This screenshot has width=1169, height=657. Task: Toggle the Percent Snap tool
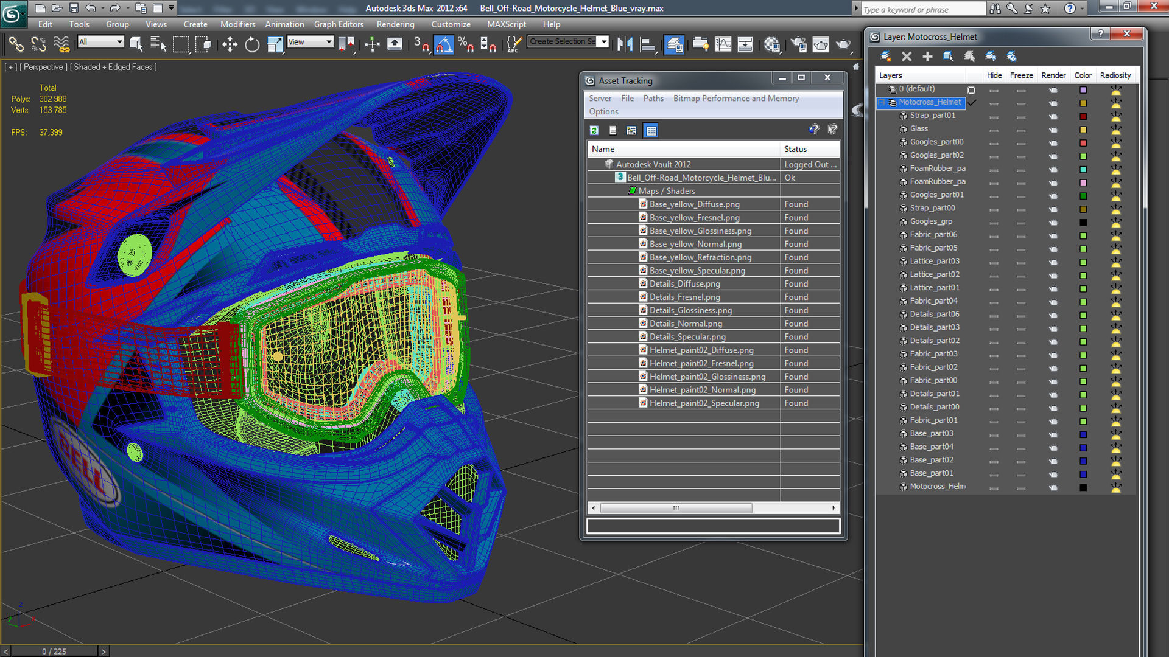pos(466,44)
